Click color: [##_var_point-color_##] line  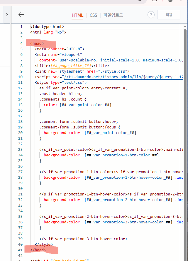[77, 105]
